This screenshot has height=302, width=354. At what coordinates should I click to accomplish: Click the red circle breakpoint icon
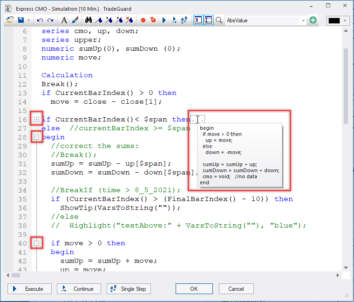coord(143,20)
